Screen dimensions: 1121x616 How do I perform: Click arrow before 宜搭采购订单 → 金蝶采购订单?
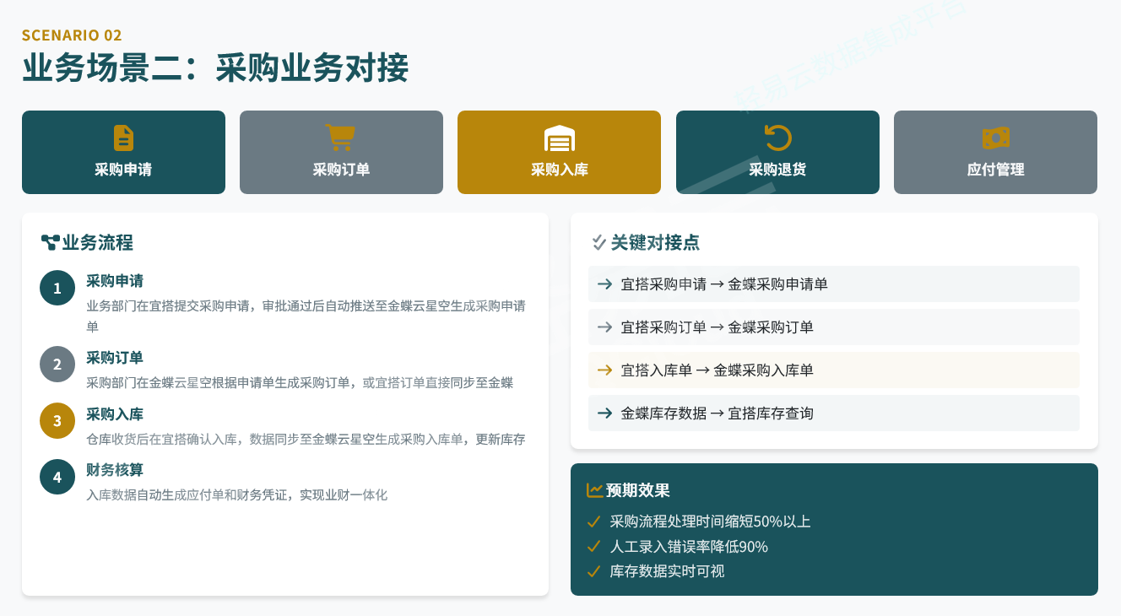pyautogui.click(x=604, y=327)
